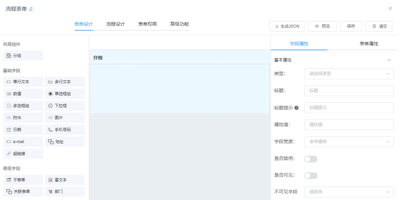The height and width of the screenshot is (200, 400).
Task: Click the 布局组件 section heading
Action: (x=12, y=44)
